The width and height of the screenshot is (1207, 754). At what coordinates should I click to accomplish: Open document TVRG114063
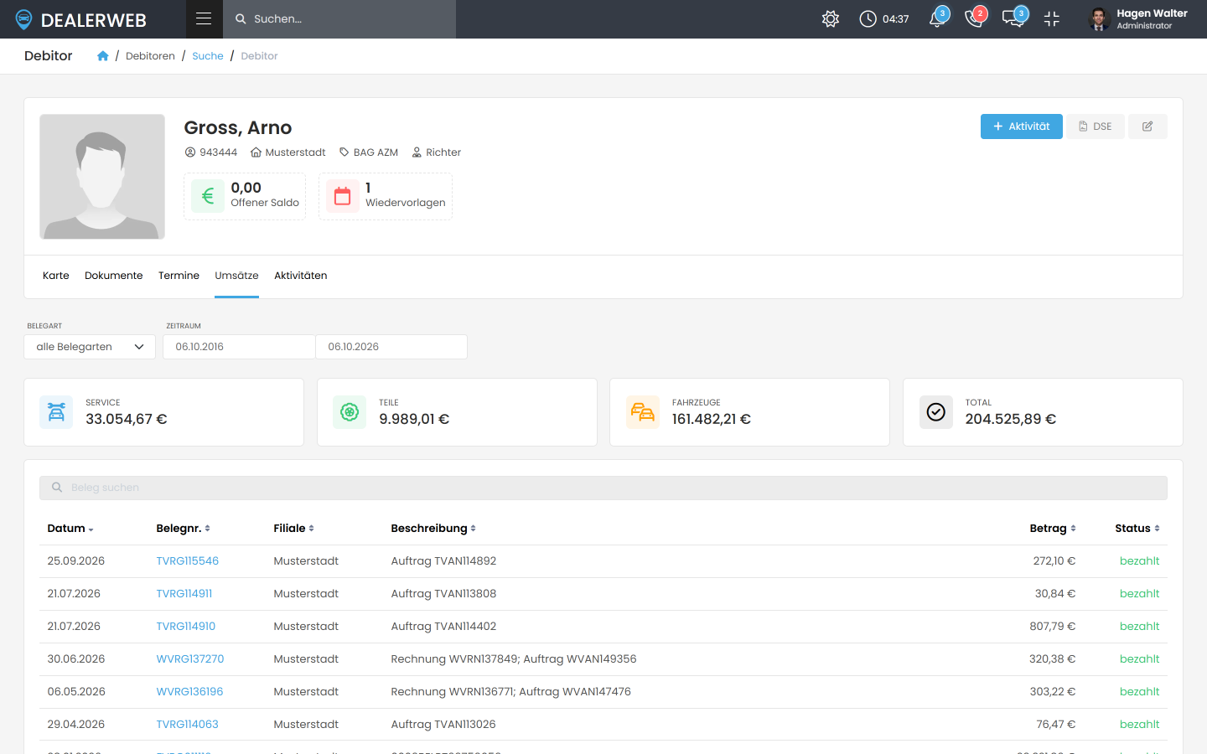188,725
